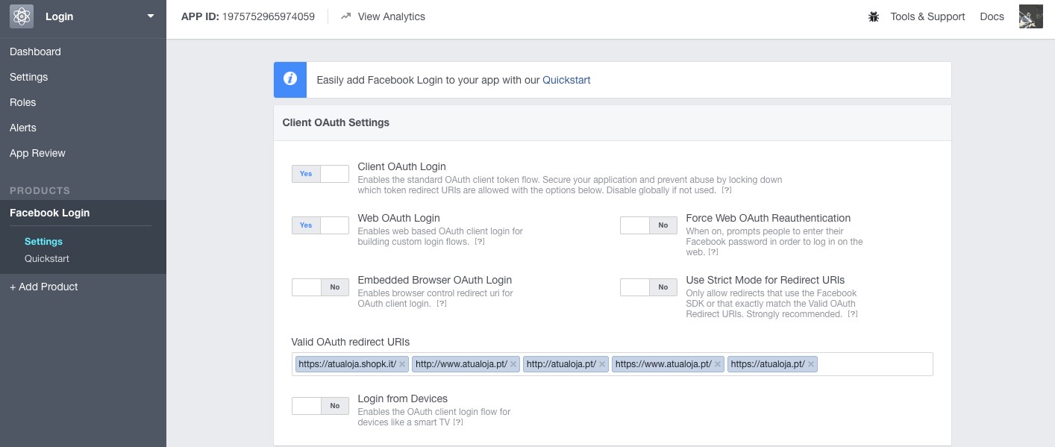The height and width of the screenshot is (447, 1055).
Task: Click the View Analytics trend icon
Action: [x=345, y=16]
